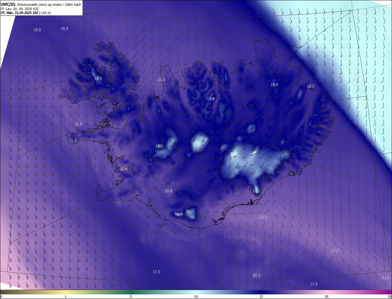
Task: Click the 13.4 value label
Action: (x=211, y=99)
